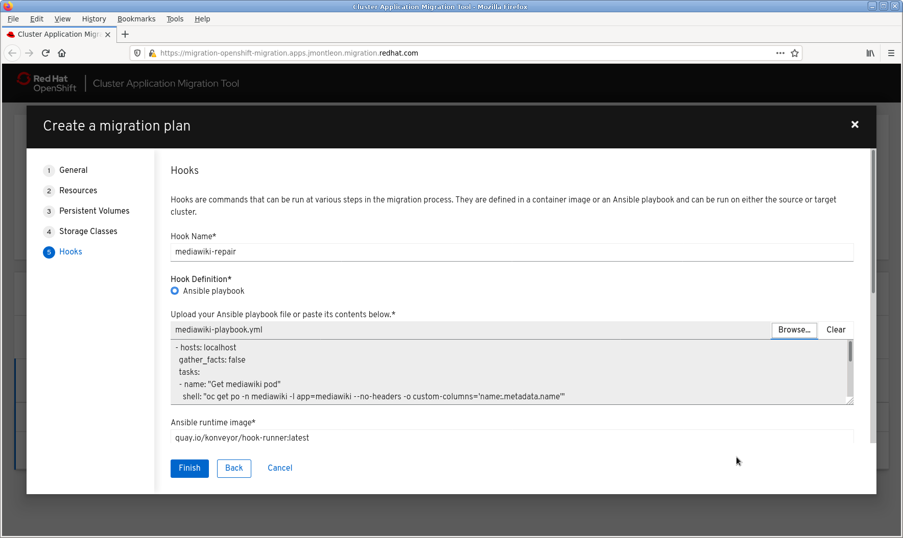This screenshot has width=903, height=538.
Task: Click inside the playbook contents text area
Action: click(x=509, y=372)
